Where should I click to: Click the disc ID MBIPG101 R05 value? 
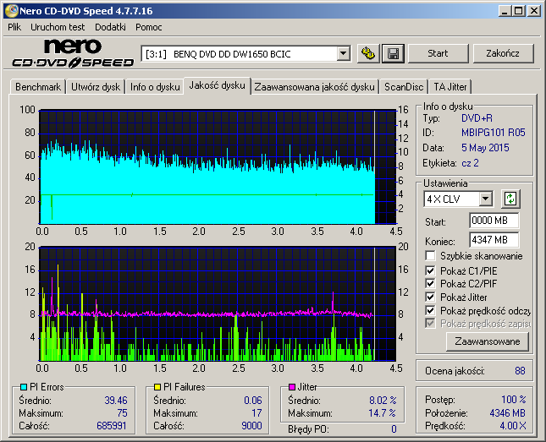pos(493,133)
